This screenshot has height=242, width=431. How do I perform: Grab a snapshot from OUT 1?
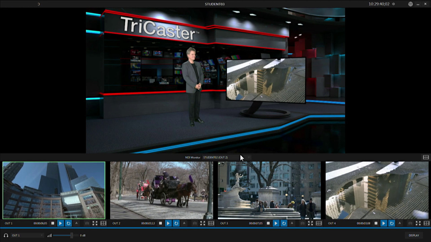click(x=87, y=223)
